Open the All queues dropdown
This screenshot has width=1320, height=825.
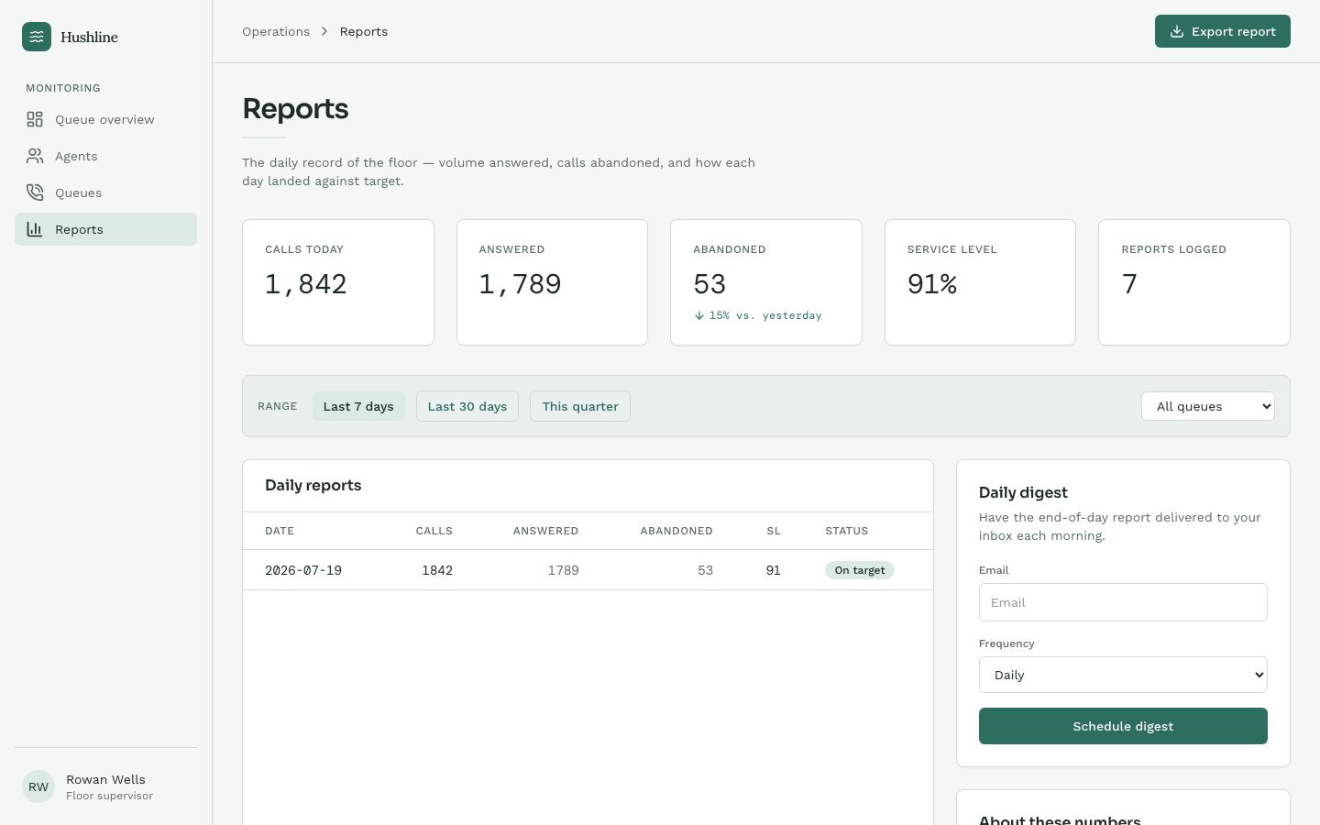(x=1208, y=406)
